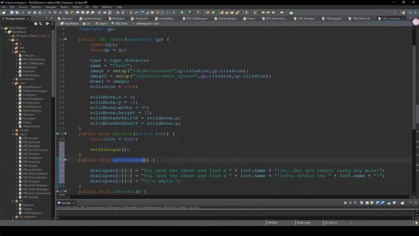Click the object package breadcrumb segment
419x236 pixels.
click(x=101, y=24)
